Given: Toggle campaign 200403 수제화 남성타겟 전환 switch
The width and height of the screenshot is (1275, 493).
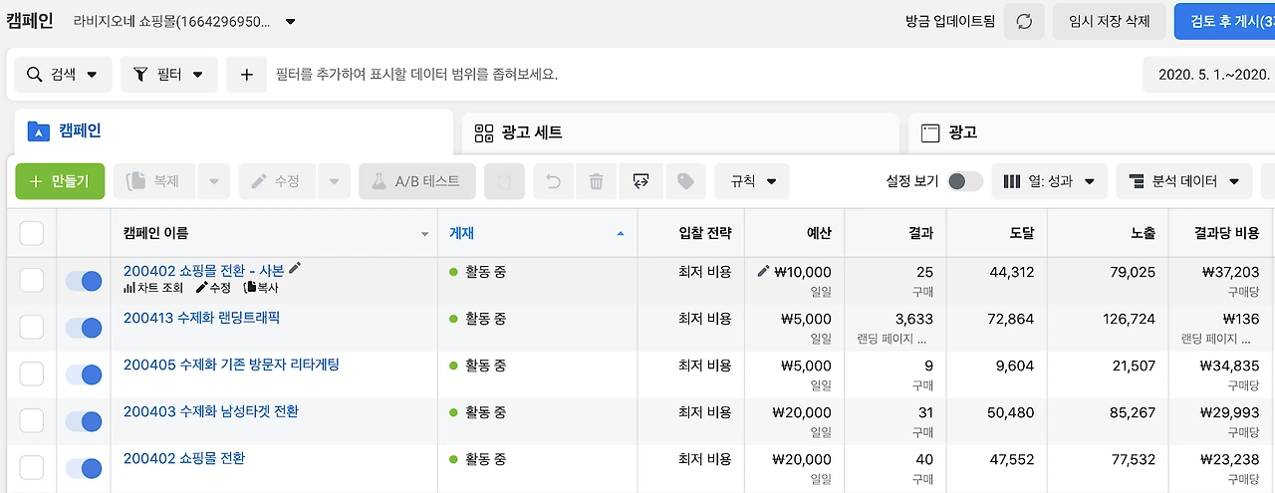Looking at the screenshot, I should [x=84, y=421].
